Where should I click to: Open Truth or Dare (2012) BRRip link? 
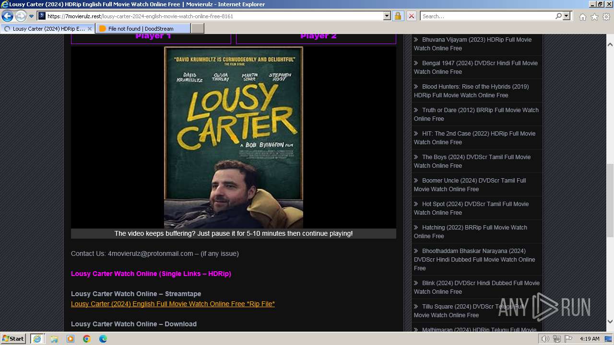coord(476,115)
